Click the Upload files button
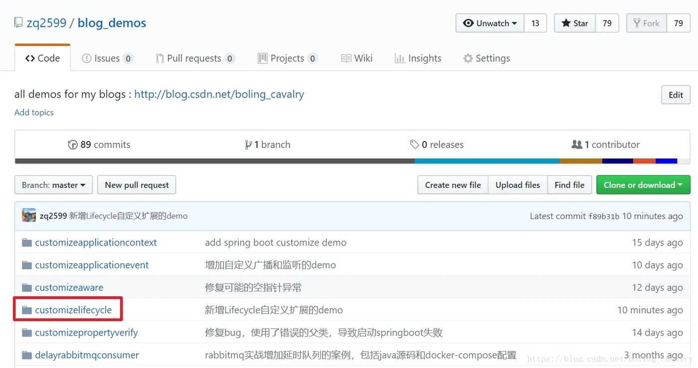Screen dimensions: 698x368 pyautogui.click(x=518, y=185)
